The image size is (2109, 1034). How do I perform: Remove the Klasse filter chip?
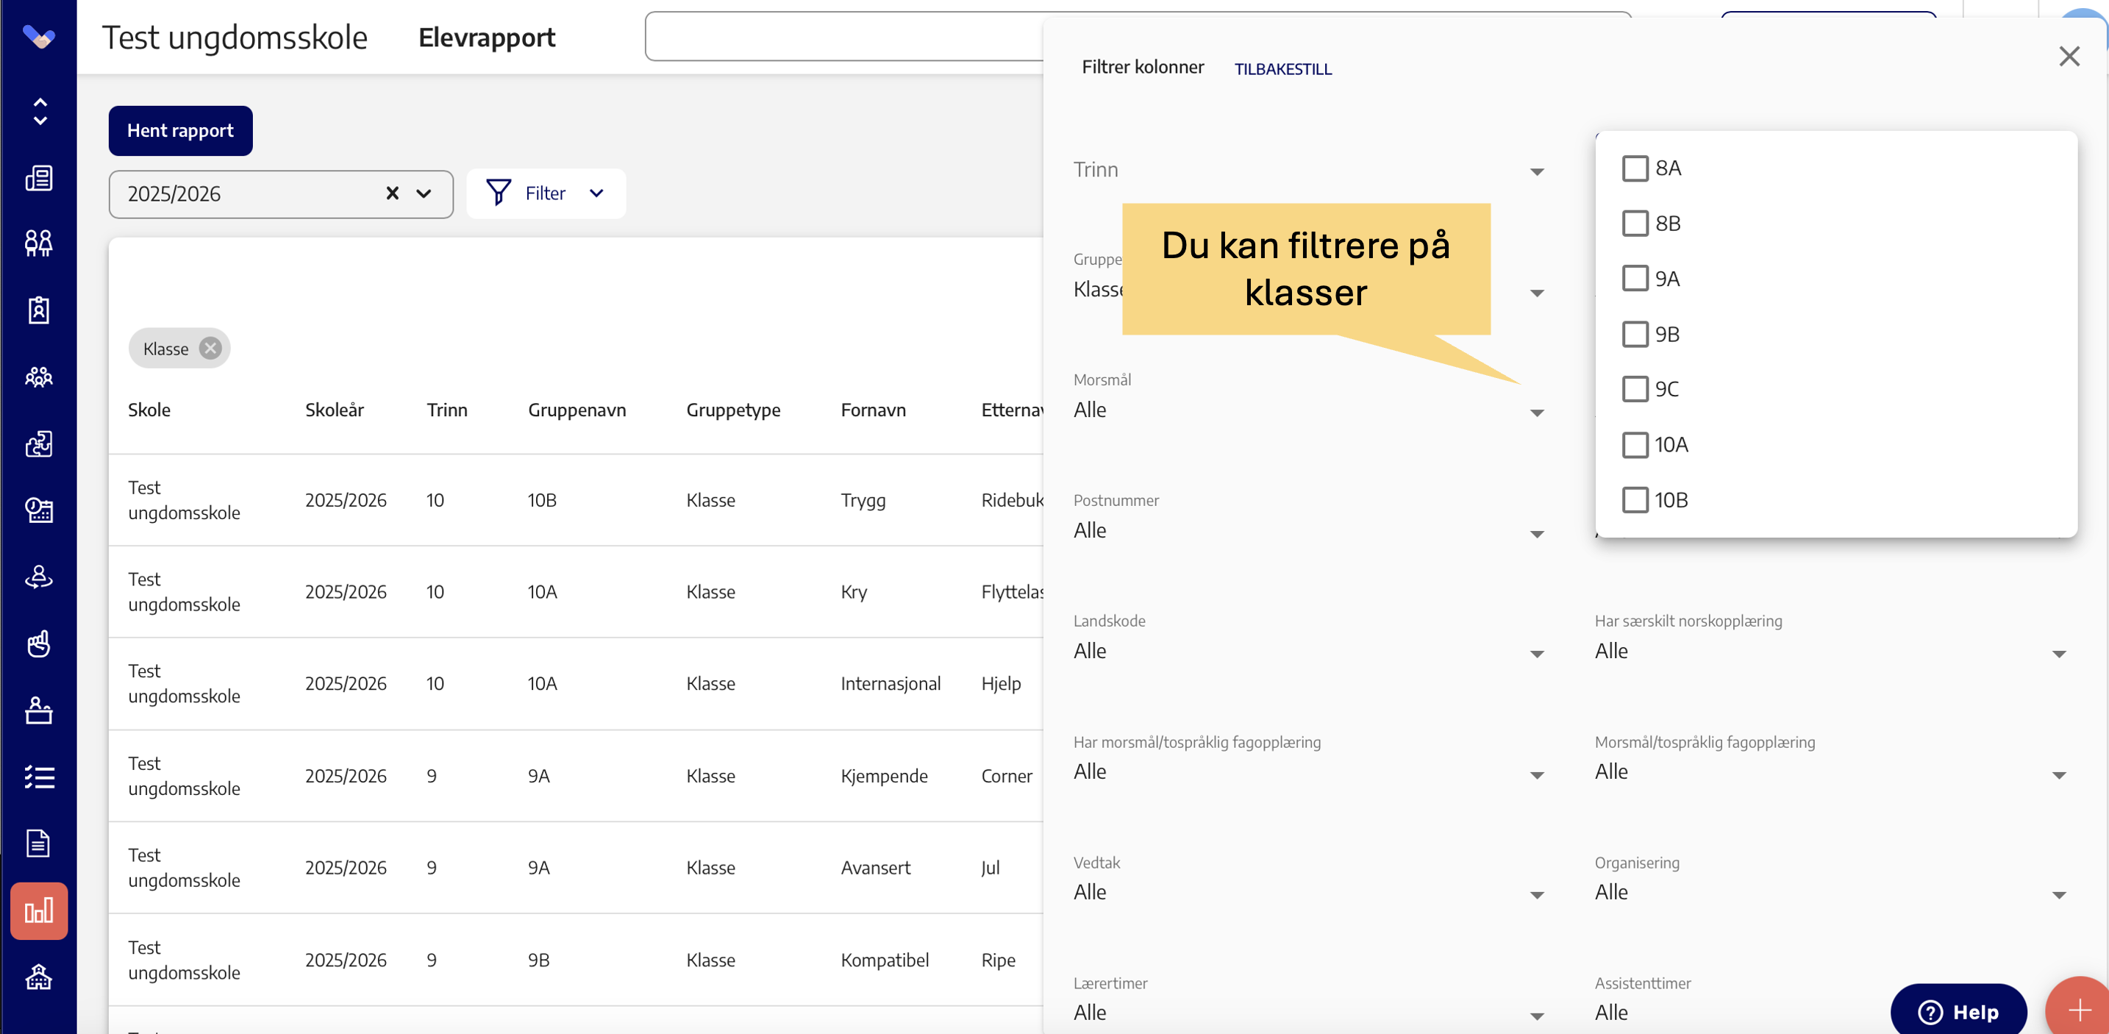tap(210, 349)
